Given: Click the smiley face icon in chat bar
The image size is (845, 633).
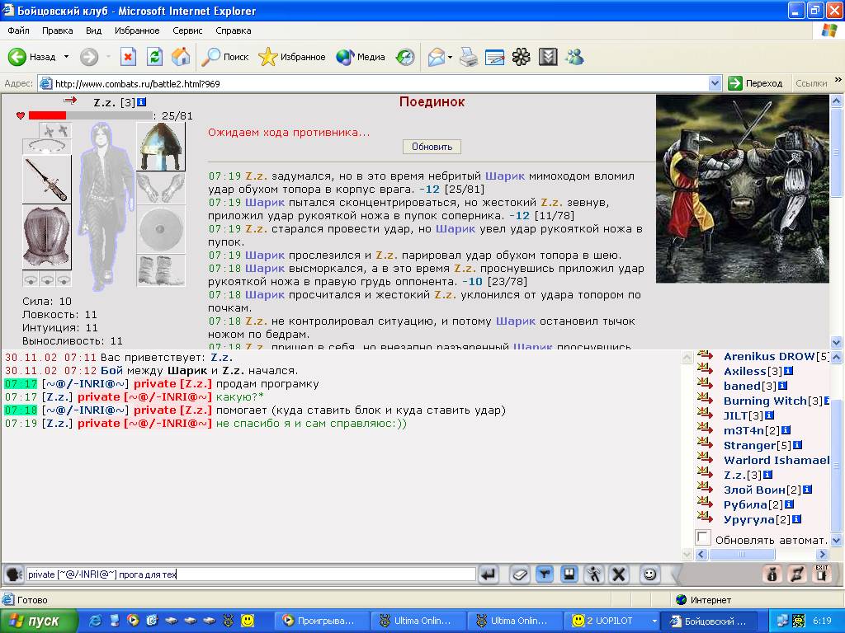Looking at the screenshot, I should point(650,574).
